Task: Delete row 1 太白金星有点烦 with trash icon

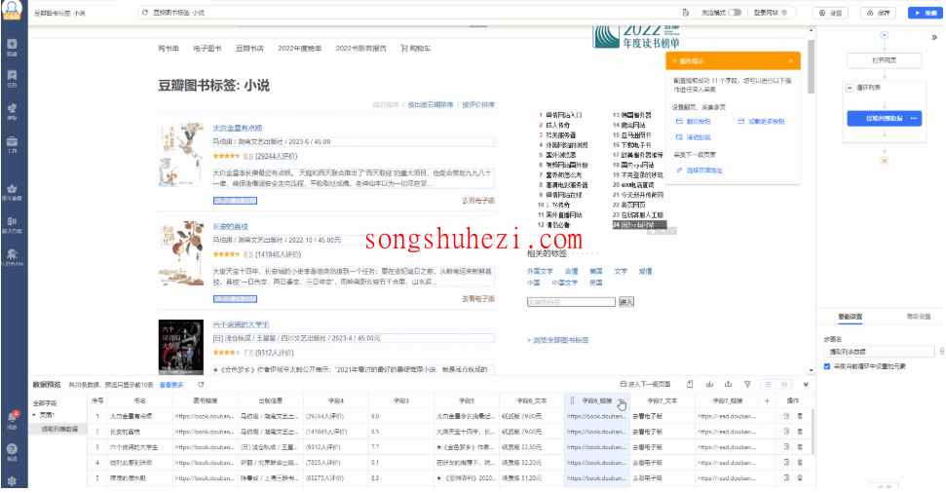Action: pos(800,416)
